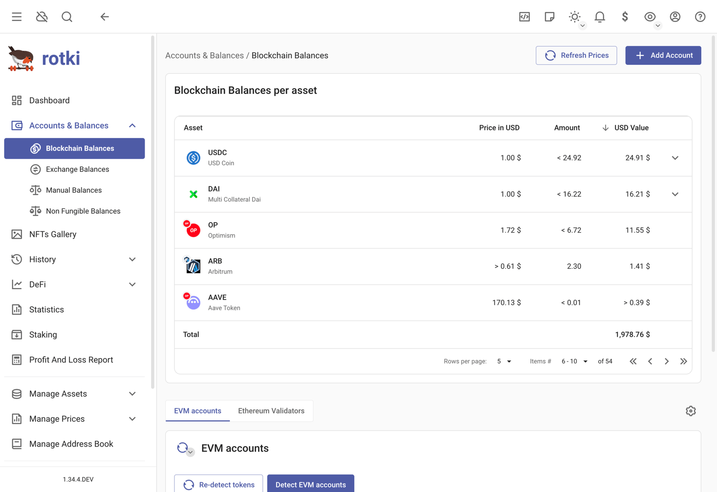Screen dimensions: 717x492
Task: Click the USDC asset icon
Action: coord(193,158)
